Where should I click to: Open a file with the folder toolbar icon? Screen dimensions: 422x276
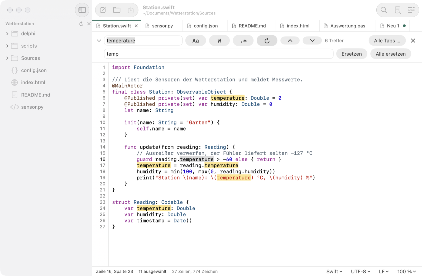tap(117, 10)
